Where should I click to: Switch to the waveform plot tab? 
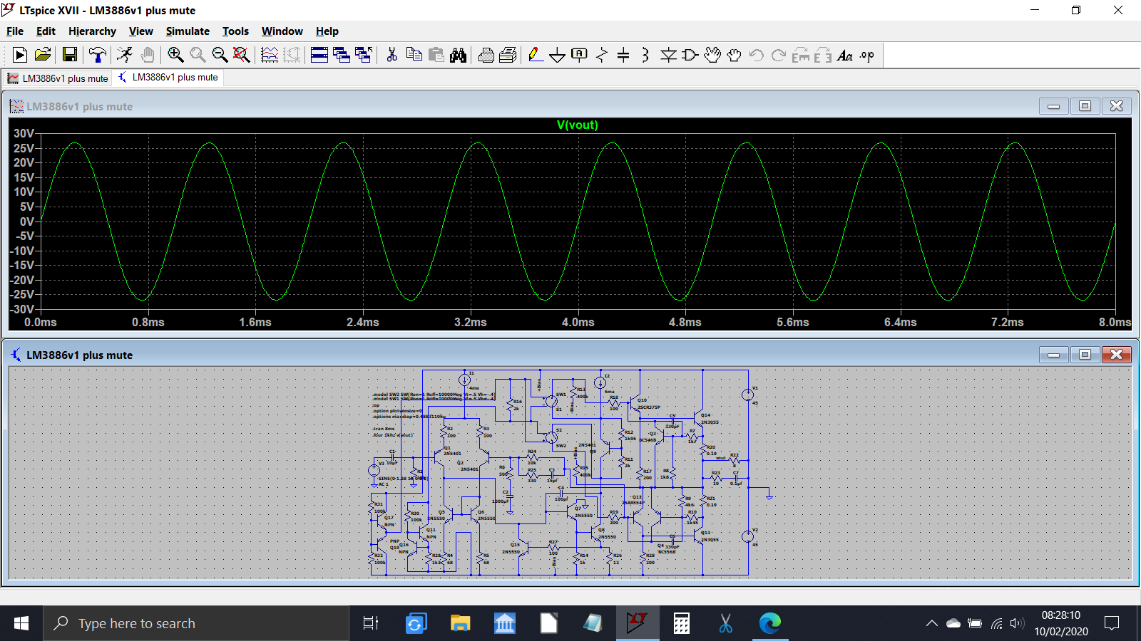[58, 78]
